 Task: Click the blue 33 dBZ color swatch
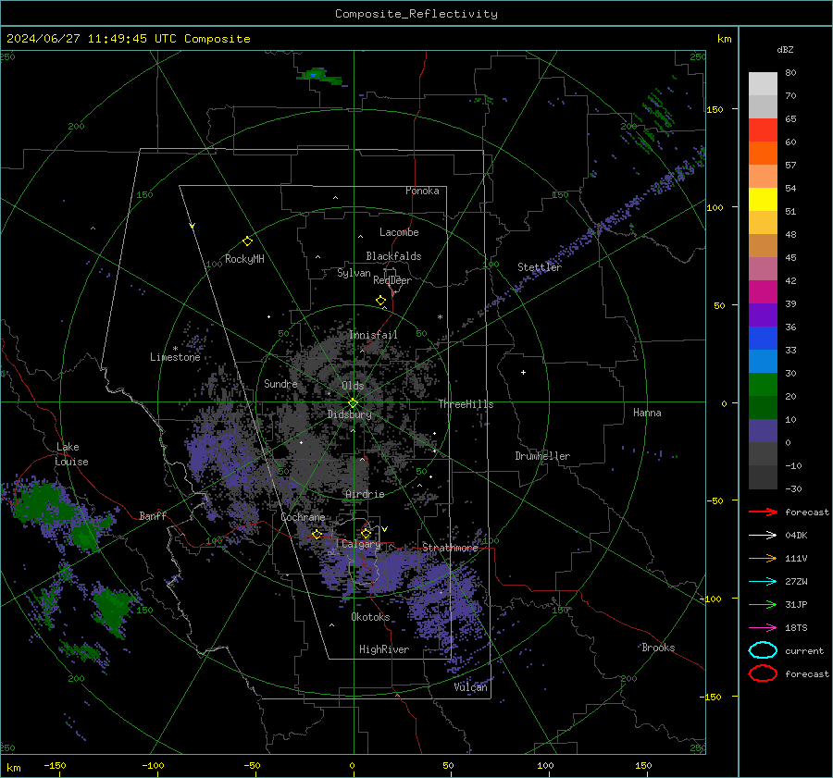click(763, 339)
